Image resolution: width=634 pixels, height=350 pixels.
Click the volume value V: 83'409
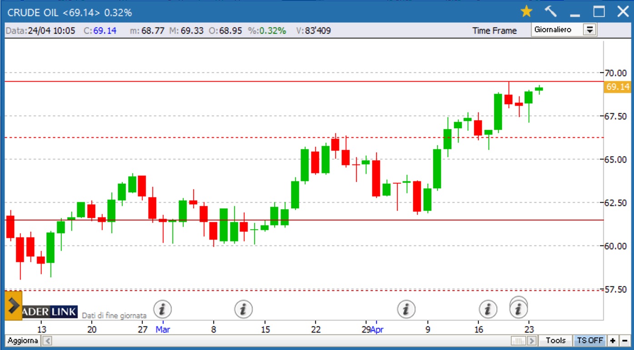tap(313, 30)
